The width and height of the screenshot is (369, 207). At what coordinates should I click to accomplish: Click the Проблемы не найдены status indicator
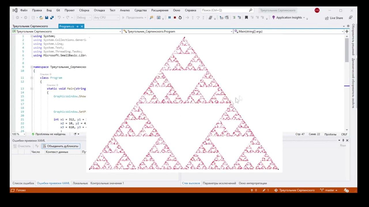(x=49, y=134)
